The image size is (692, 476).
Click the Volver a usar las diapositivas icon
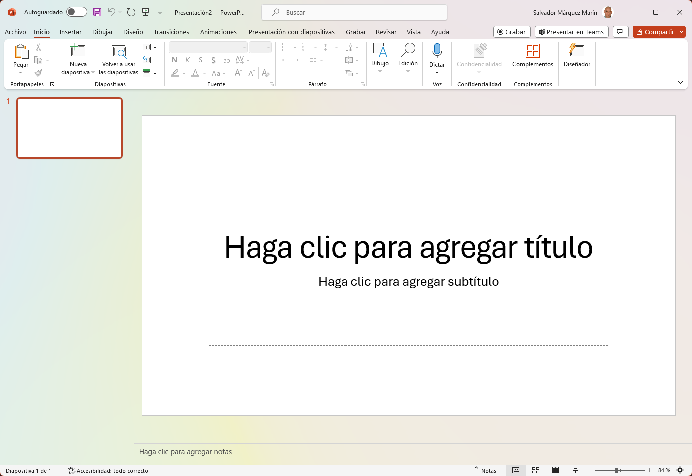(x=119, y=51)
